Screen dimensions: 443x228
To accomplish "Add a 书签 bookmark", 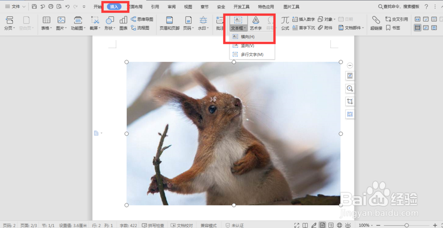I will tap(393, 28).
